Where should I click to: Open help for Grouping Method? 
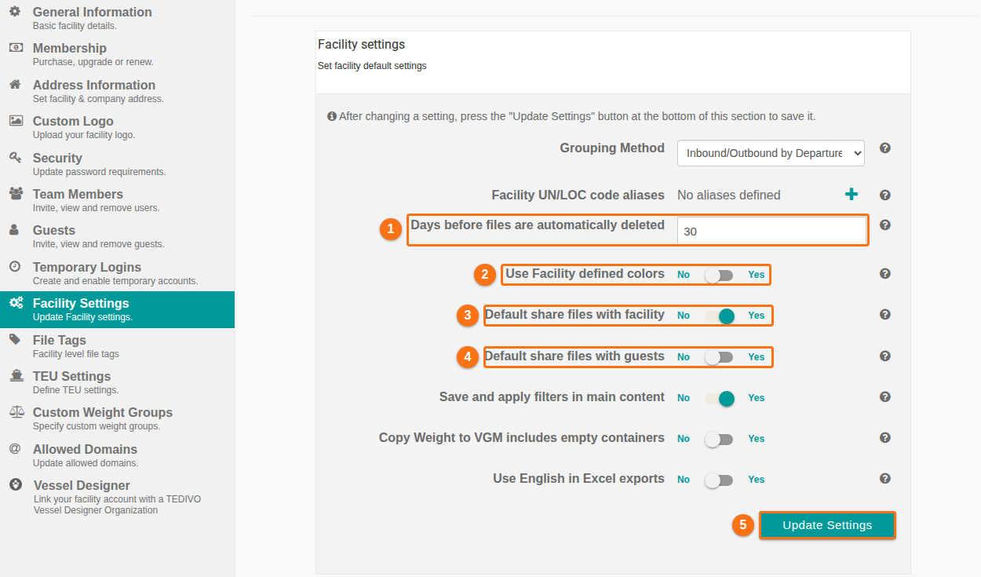(x=885, y=148)
